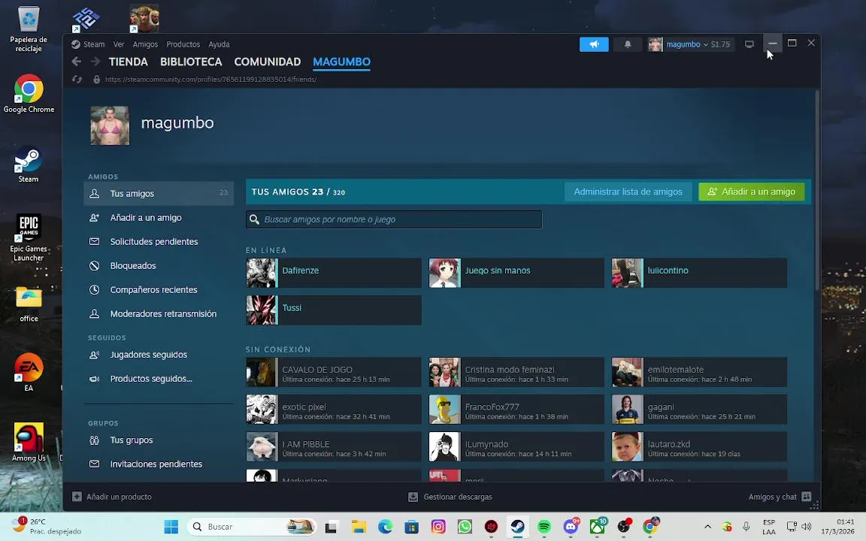Click Administrar lista de amigos button
The width and height of the screenshot is (866, 541).
pos(628,192)
